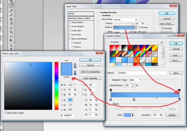The width and height of the screenshot is (187, 131).
Task: Select the Paint Bucket tool
Action: (11, 32)
